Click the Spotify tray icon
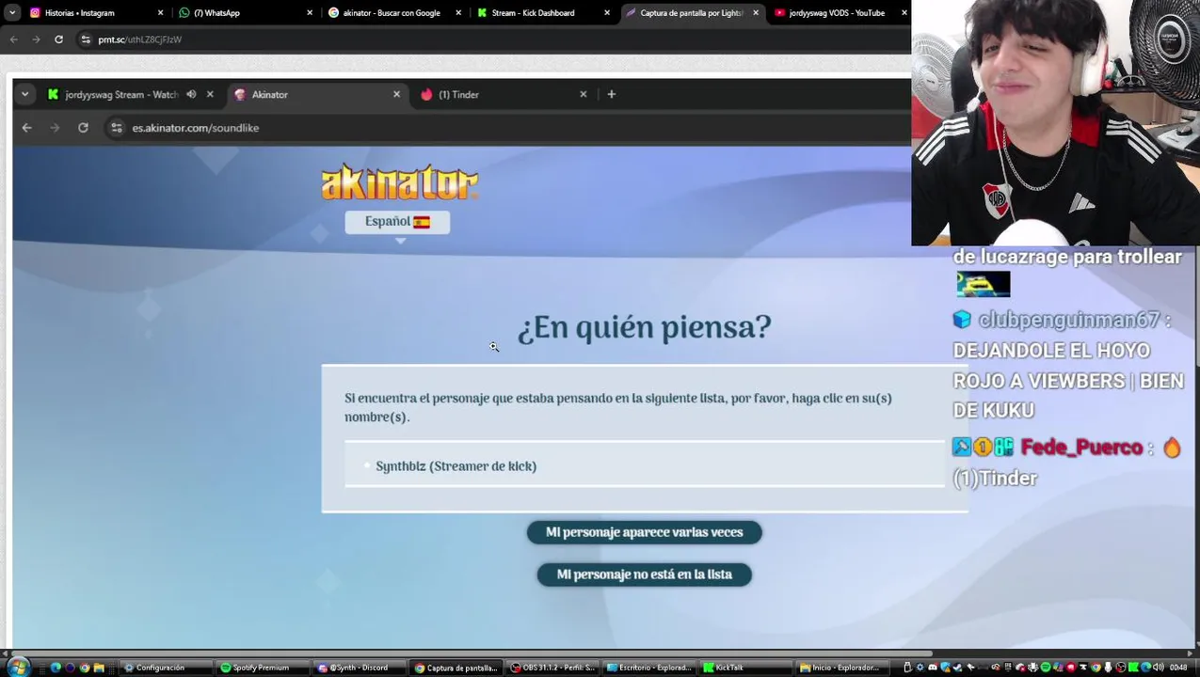The image size is (1200, 677). (1046, 668)
